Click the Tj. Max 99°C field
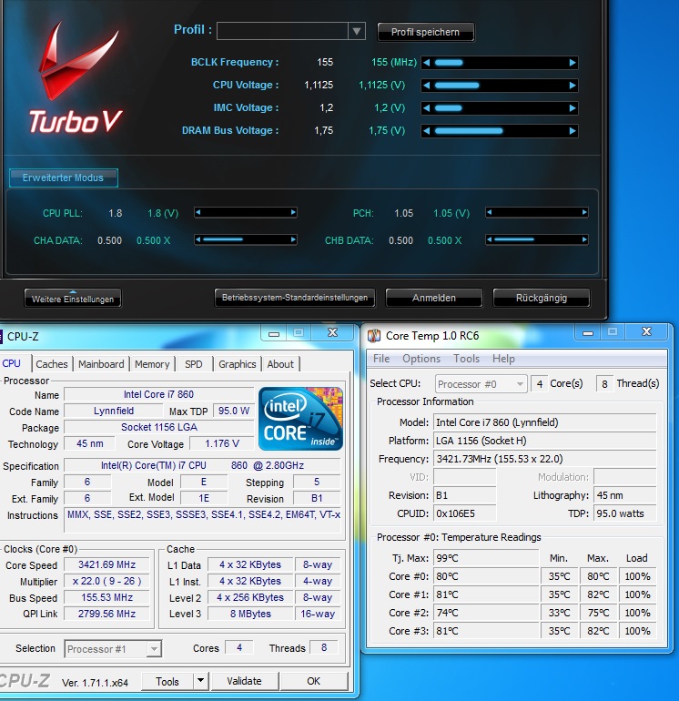Image resolution: width=679 pixels, height=701 pixels. (486, 558)
